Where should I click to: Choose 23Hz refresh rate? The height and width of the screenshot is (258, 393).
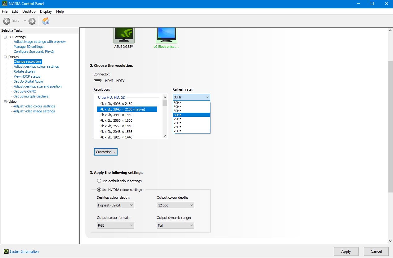pyautogui.click(x=191, y=131)
